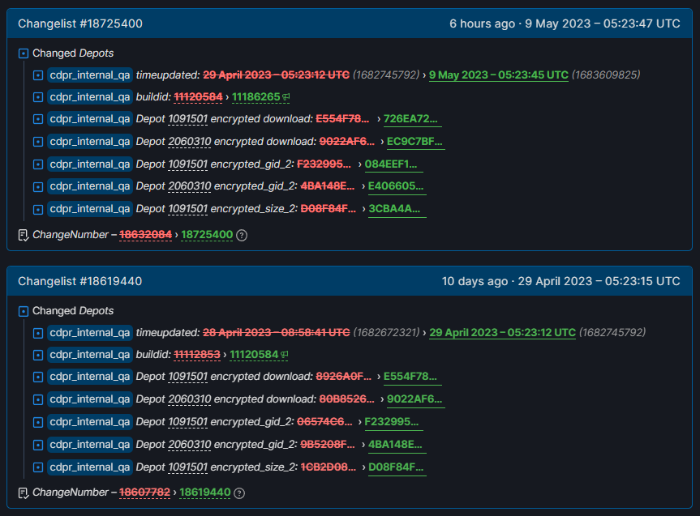Click the depot icon beside Changed Depots in changelist #18619440

pos(24,311)
